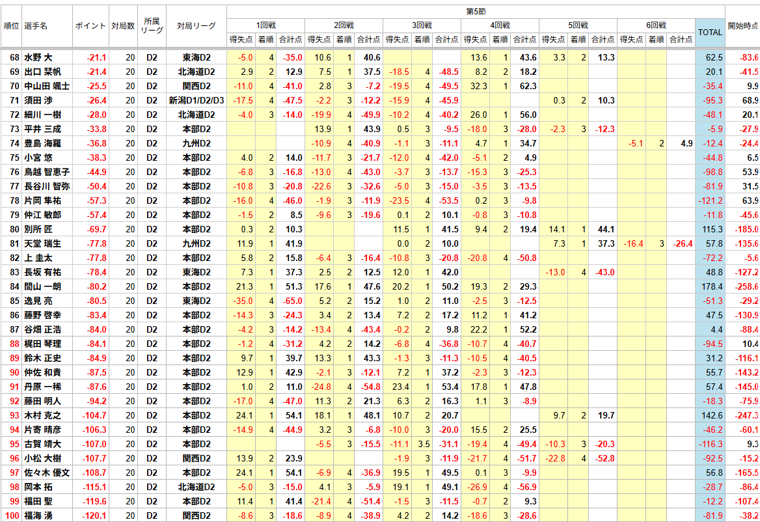Click the 対局数 column header

(x=123, y=26)
